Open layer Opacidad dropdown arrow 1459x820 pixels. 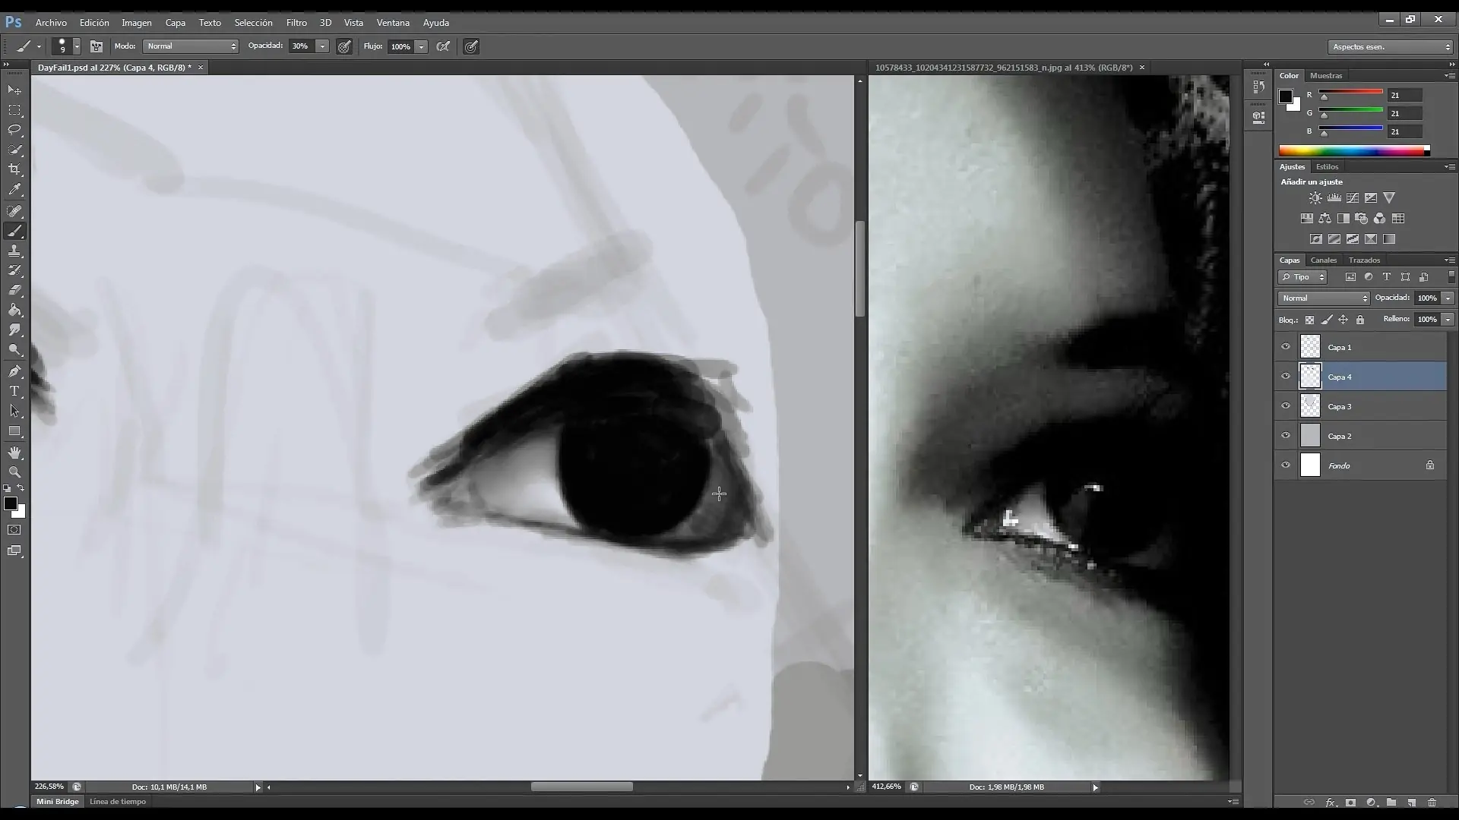coord(1448,298)
